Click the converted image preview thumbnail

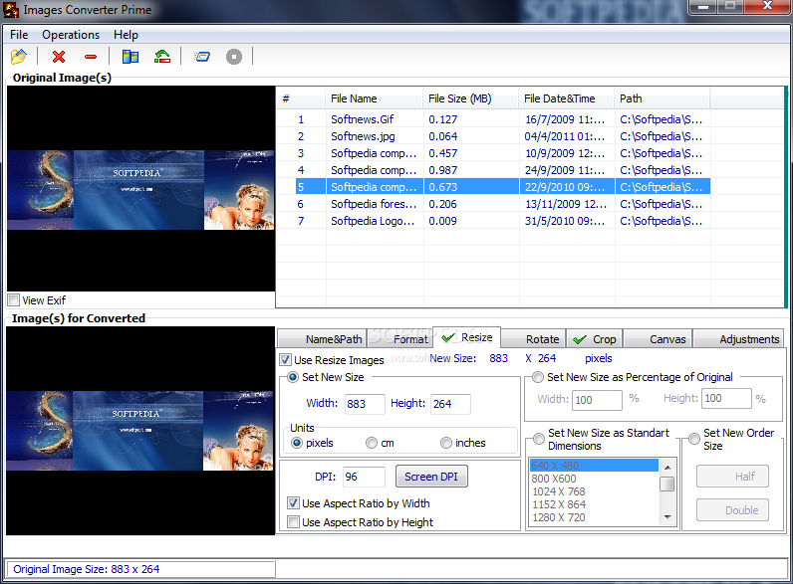coord(140,431)
